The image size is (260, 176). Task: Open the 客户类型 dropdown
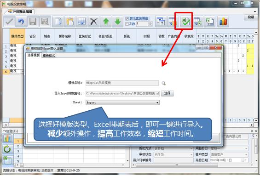(246, 154)
